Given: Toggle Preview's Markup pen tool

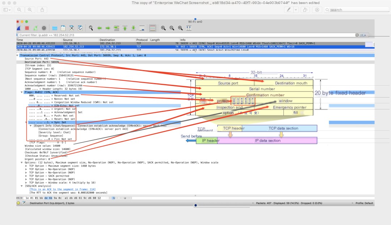Looking at the screenshot, I should 289,10.
